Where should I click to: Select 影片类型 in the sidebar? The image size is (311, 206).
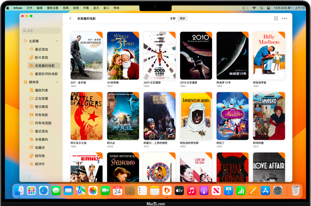[41, 58]
